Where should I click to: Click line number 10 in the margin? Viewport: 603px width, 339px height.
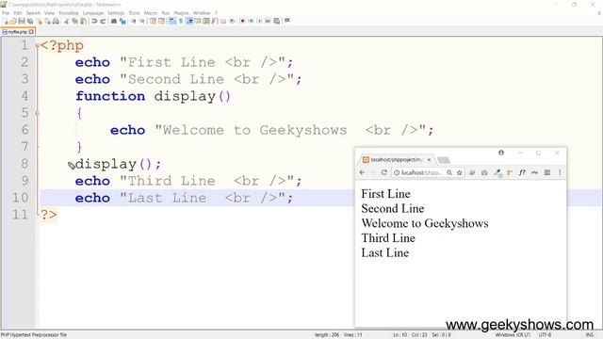[20, 198]
